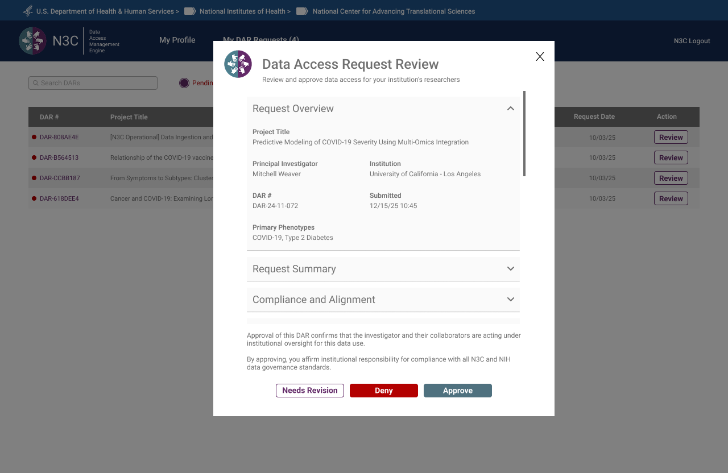The width and height of the screenshot is (728, 473).
Task: Click the search magnifier icon in DAR search
Action: tap(35, 83)
